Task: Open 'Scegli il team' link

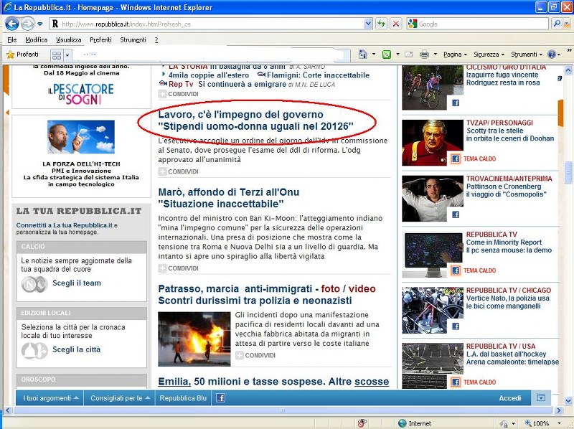Action: [x=76, y=283]
